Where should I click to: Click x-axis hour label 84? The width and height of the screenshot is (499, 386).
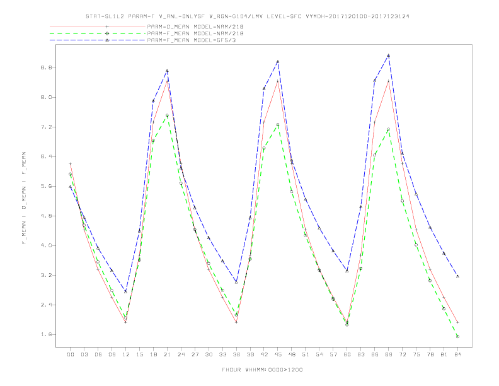point(457,354)
